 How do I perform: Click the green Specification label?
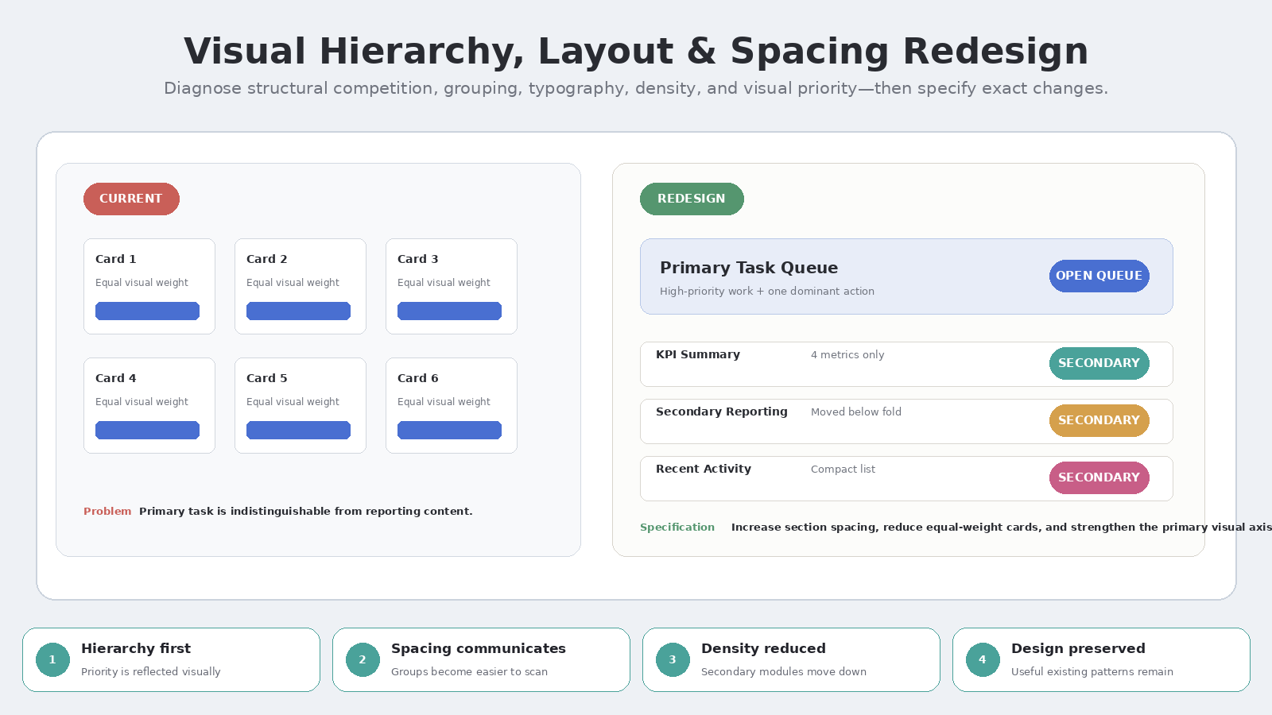point(677,528)
